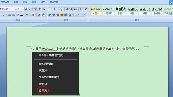Apply the 不明显强调 style

pos(168,11)
